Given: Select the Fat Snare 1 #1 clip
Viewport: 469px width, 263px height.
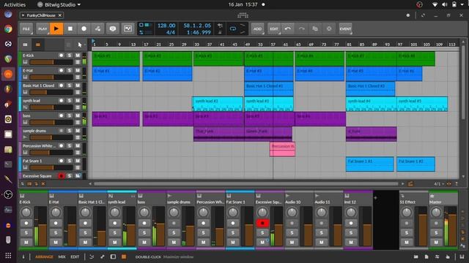Looking at the screenshot, I should 369,164.
